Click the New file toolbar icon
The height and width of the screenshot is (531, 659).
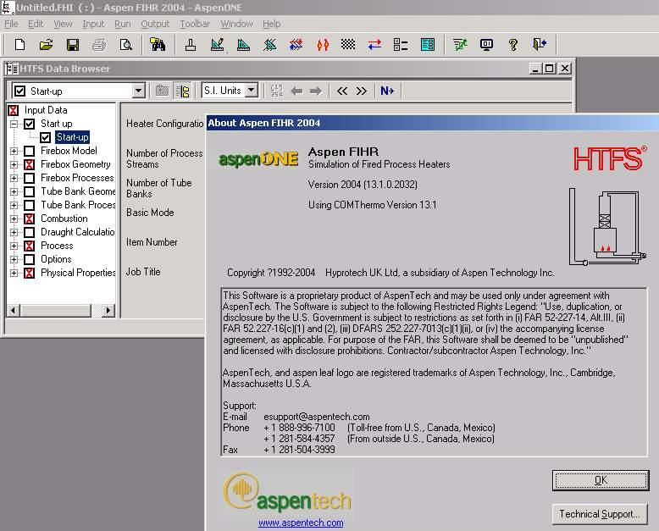(19, 45)
